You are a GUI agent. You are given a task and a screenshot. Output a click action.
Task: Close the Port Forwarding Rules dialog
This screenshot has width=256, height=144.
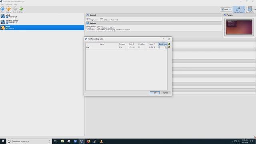point(169,39)
